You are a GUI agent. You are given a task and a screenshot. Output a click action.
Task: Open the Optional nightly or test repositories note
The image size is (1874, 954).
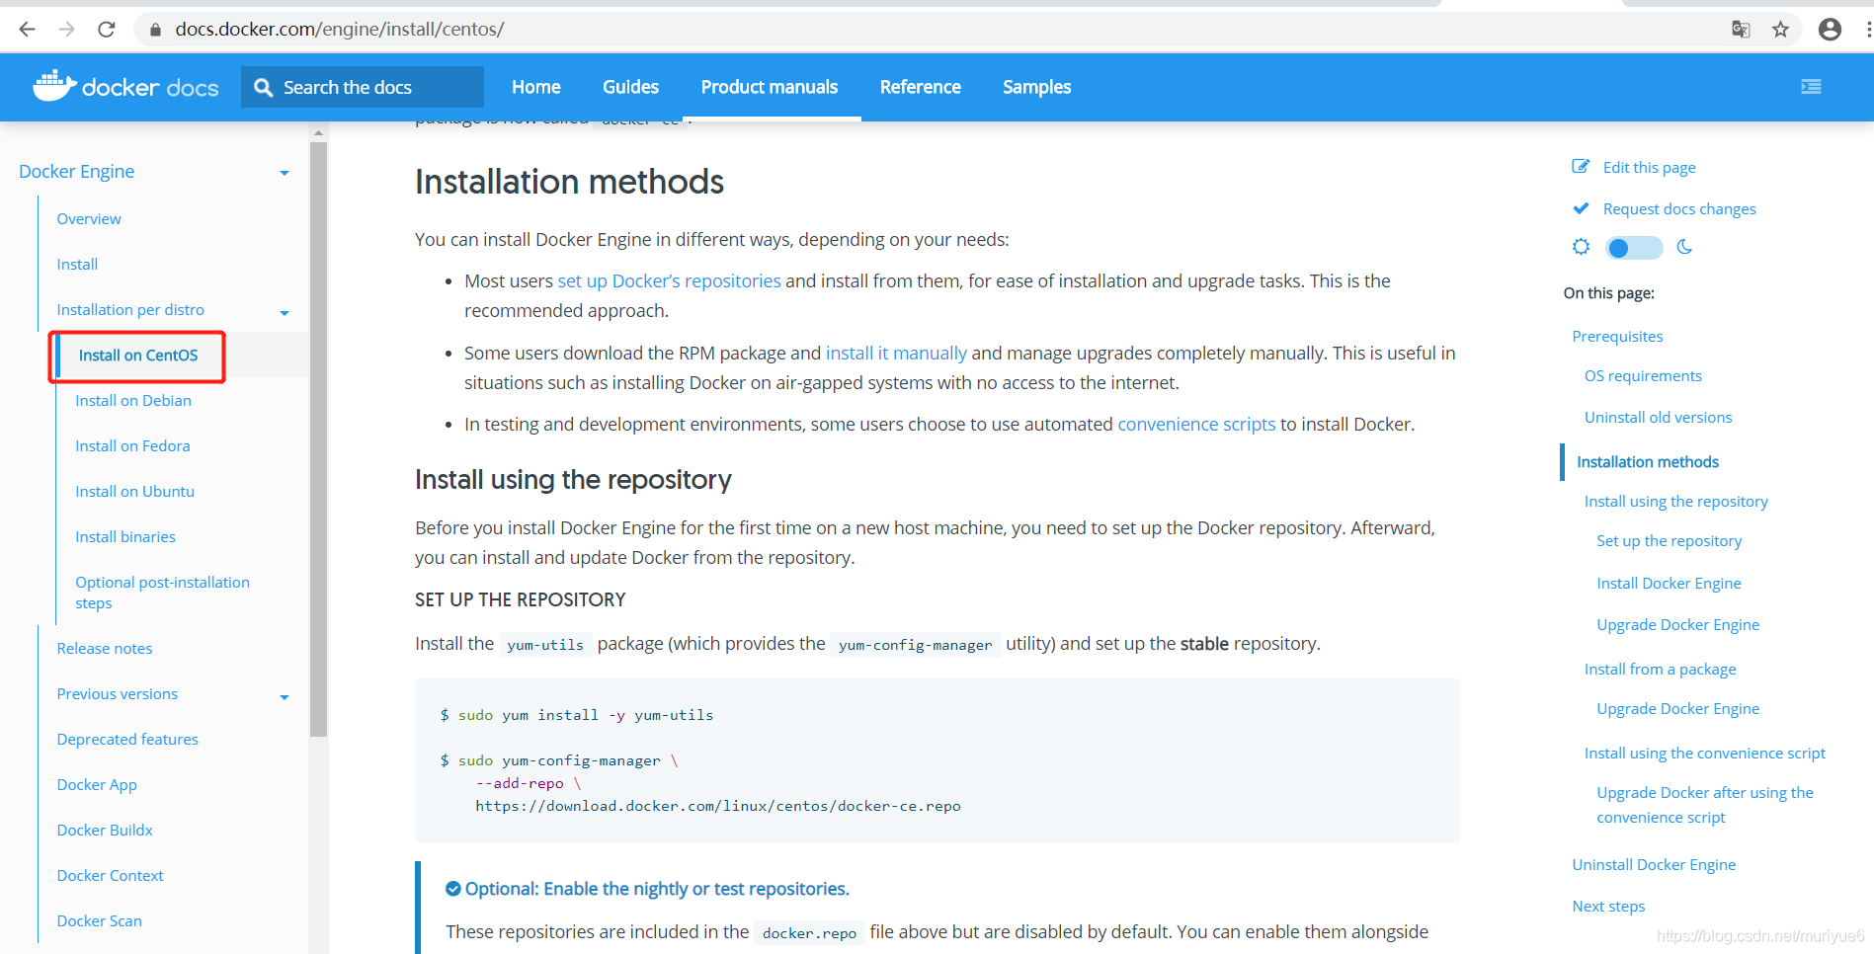[657, 889]
